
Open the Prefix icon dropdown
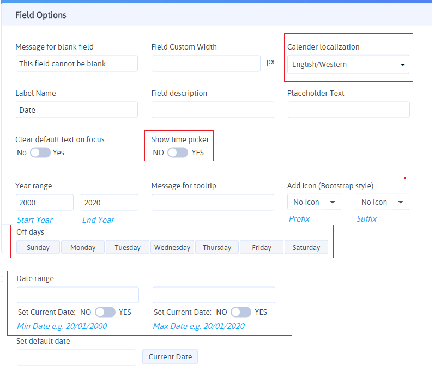pos(314,202)
